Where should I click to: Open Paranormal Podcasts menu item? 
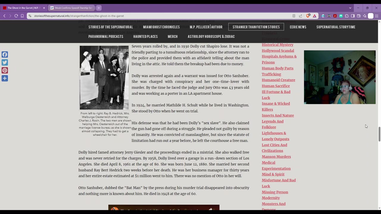pyautogui.click(x=106, y=37)
